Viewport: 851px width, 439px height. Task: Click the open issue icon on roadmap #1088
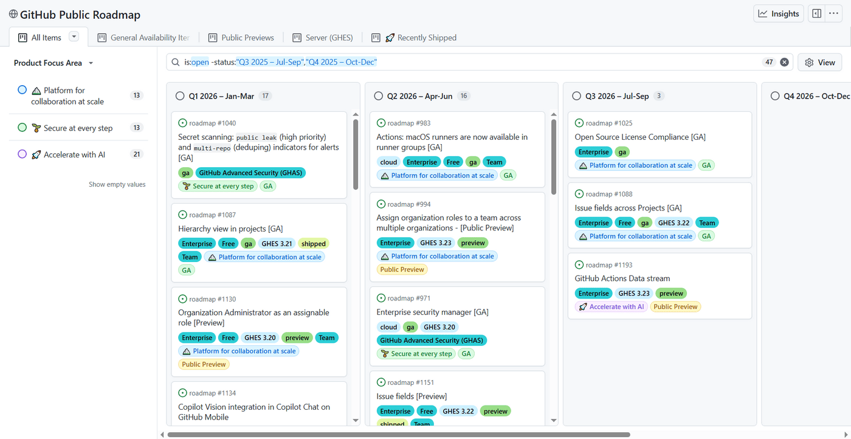[x=579, y=195]
